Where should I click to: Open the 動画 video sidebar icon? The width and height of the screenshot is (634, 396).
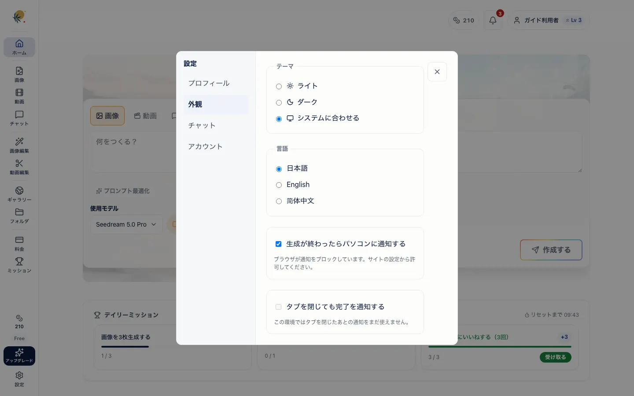tap(19, 96)
